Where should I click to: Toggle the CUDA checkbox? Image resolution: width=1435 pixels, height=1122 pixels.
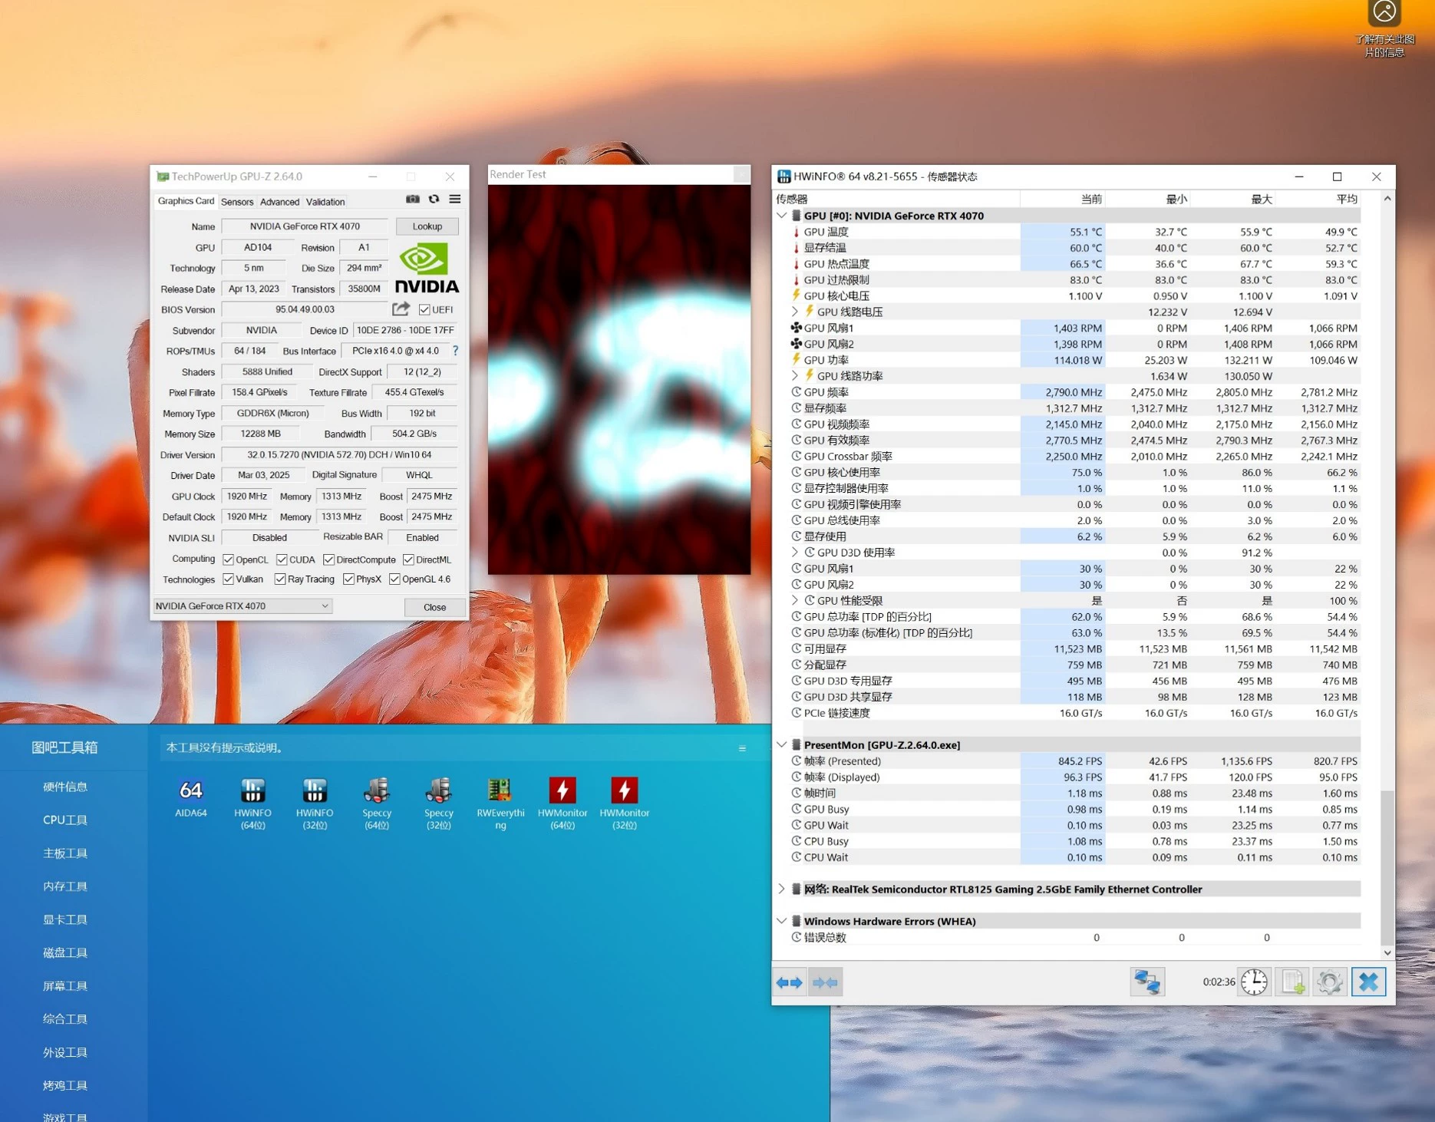click(282, 559)
